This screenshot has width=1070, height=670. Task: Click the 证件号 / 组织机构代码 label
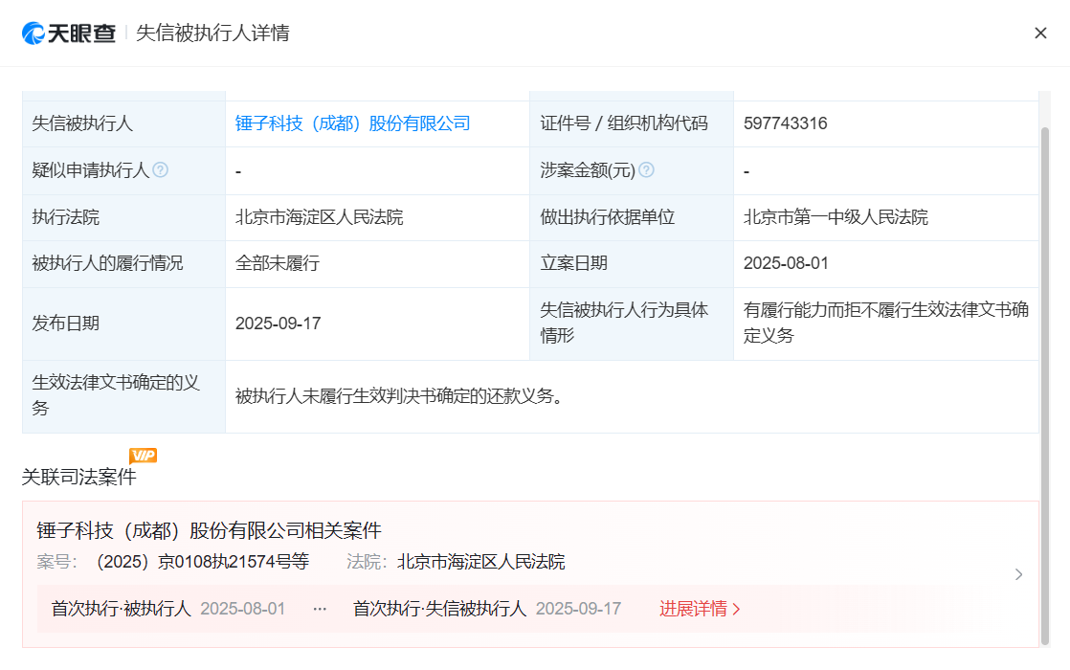(x=624, y=123)
